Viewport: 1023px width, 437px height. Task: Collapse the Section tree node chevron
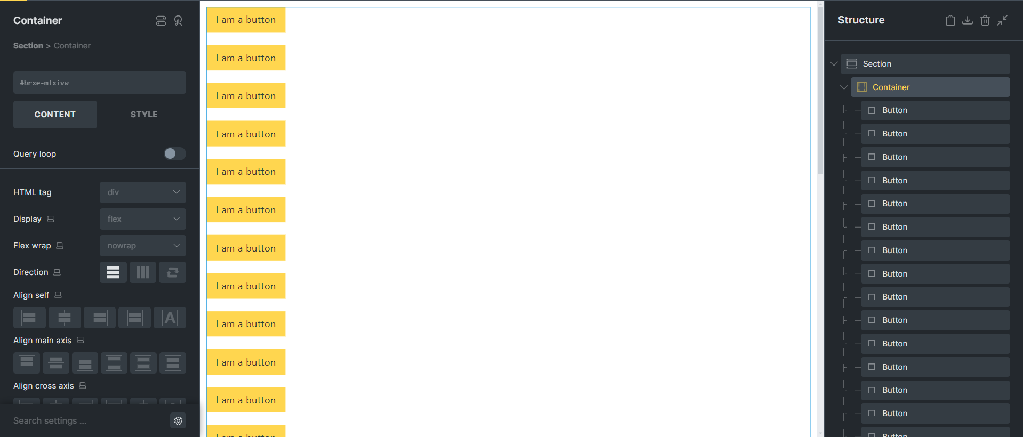click(834, 64)
